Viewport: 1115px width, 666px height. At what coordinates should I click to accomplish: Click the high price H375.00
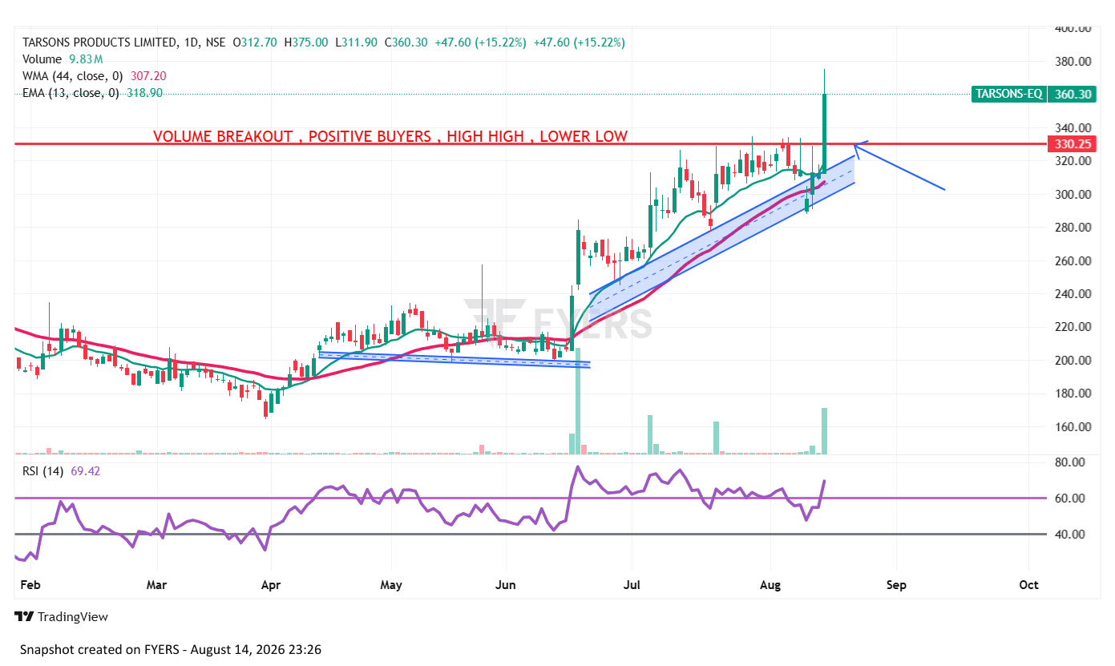tap(305, 42)
